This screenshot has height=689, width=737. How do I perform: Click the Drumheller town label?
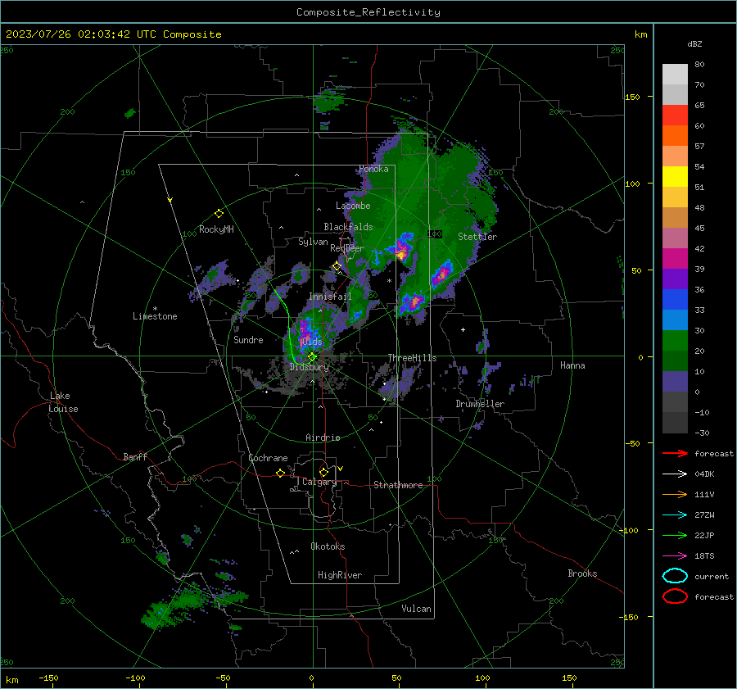tap(480, 404)
